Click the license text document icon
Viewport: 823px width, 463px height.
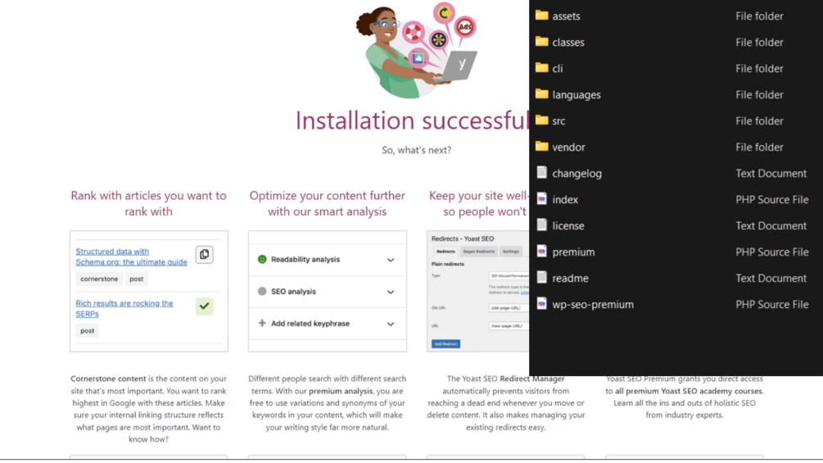(541, 225)
